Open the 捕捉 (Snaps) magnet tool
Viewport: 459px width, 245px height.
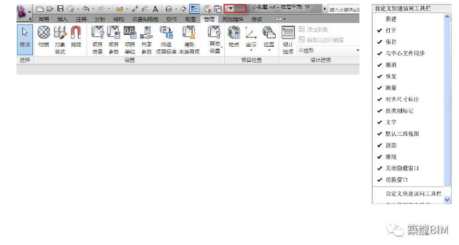(x=76, y=36)
